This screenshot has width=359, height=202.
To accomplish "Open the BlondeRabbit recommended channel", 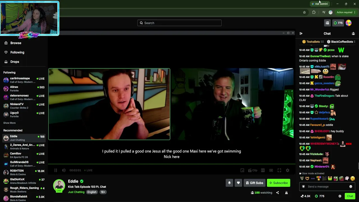I will click(x=24, y=198).
